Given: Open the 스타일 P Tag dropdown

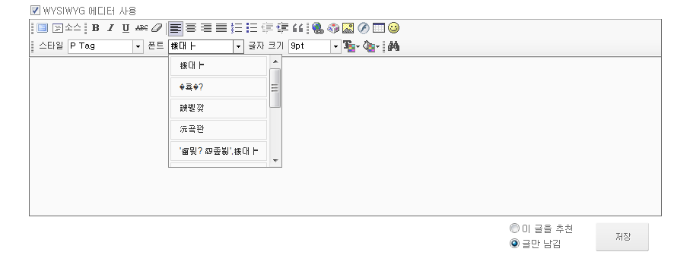Looking at the screenshot, I should pos(106,46).
